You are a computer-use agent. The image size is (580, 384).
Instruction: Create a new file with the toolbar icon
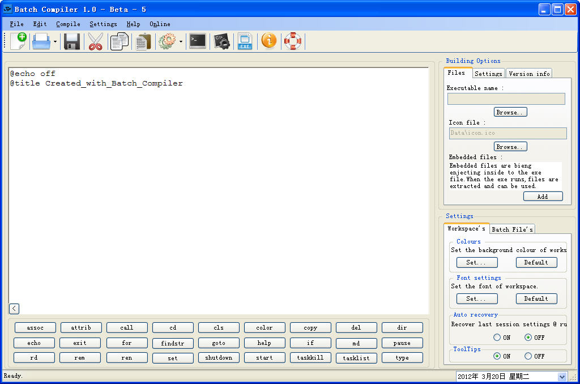[18, 41]
